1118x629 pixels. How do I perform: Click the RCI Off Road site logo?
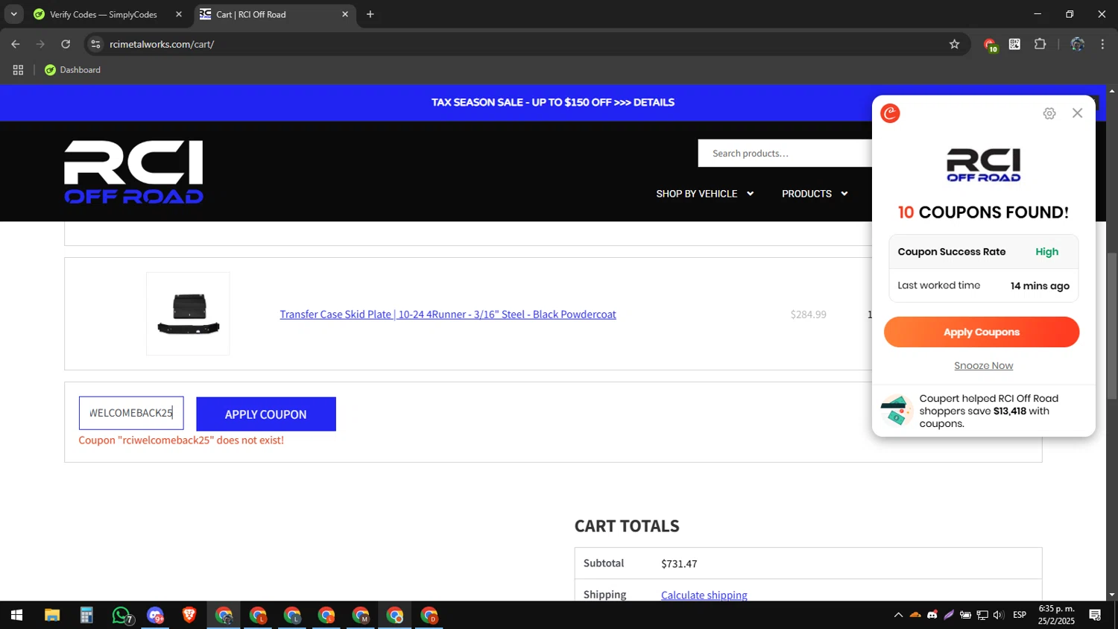click(133, 172)
